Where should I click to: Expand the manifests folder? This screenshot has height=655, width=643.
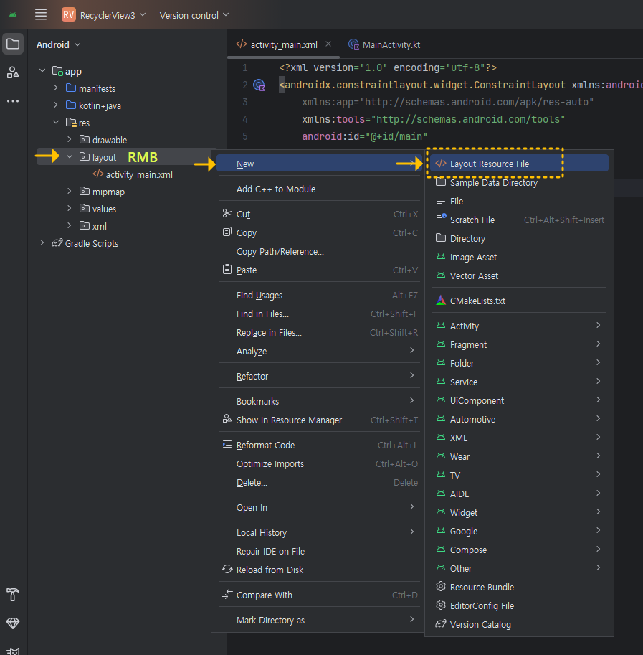pyautogui.click(x=55, y=88)
